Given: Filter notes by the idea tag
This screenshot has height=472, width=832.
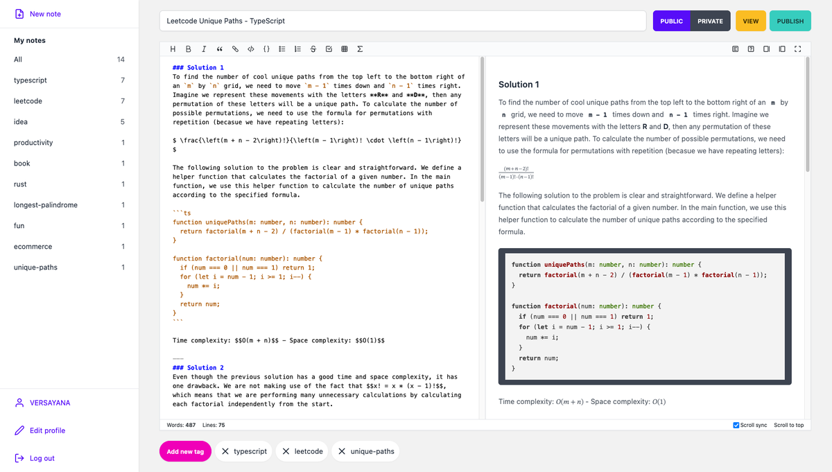Looking at the screenshot, I should 69,122.
